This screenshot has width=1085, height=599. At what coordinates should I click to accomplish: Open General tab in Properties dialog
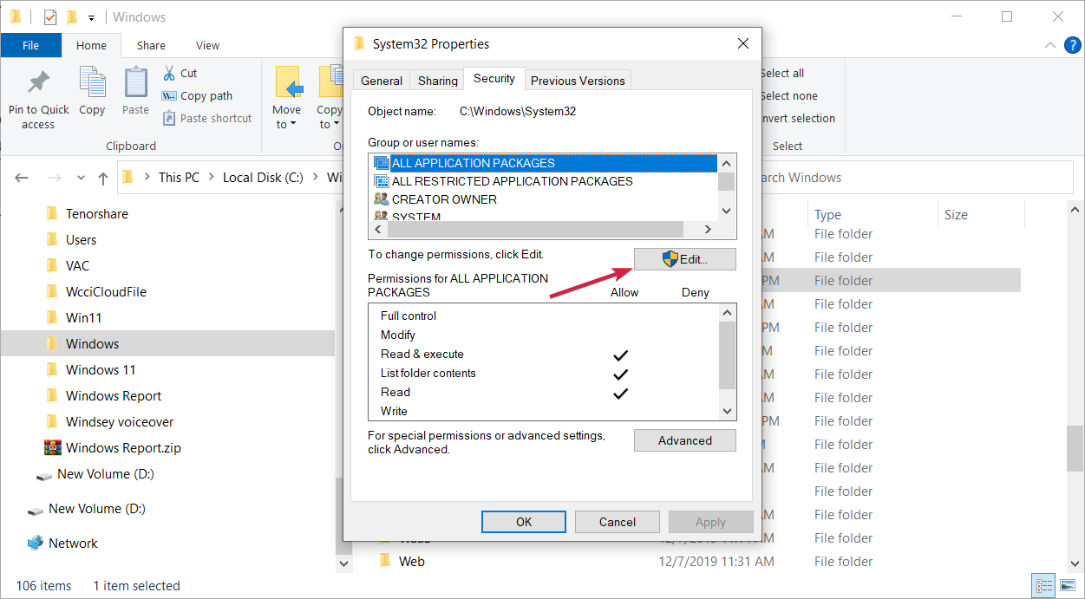pyautogui.click(x=382, y=81)
